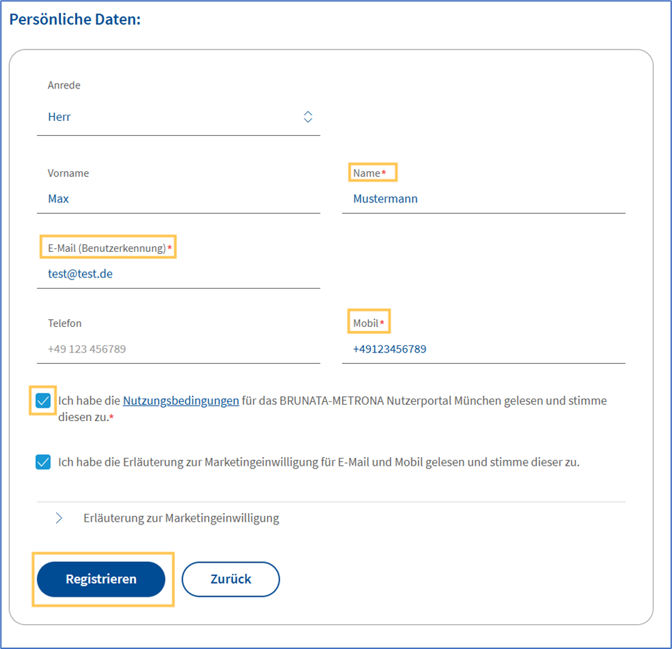The height and width of the screenshot is (649, 672).
Task: Click the Mobil field label
Action: pyautogui.click(x=368, y=323)
